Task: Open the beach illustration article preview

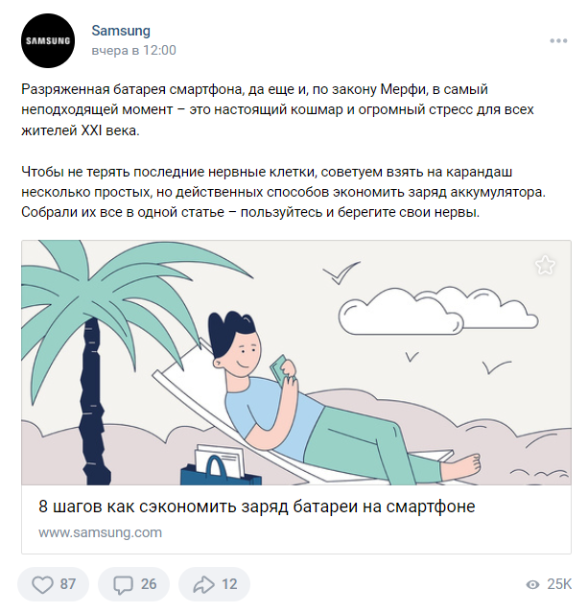Action: click(x=296, y=363)
